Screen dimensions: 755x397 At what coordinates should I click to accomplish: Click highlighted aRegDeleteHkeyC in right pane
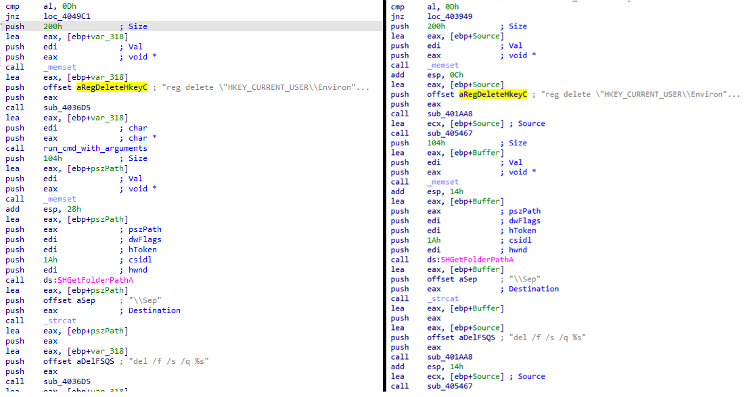(x=493, y=94)
